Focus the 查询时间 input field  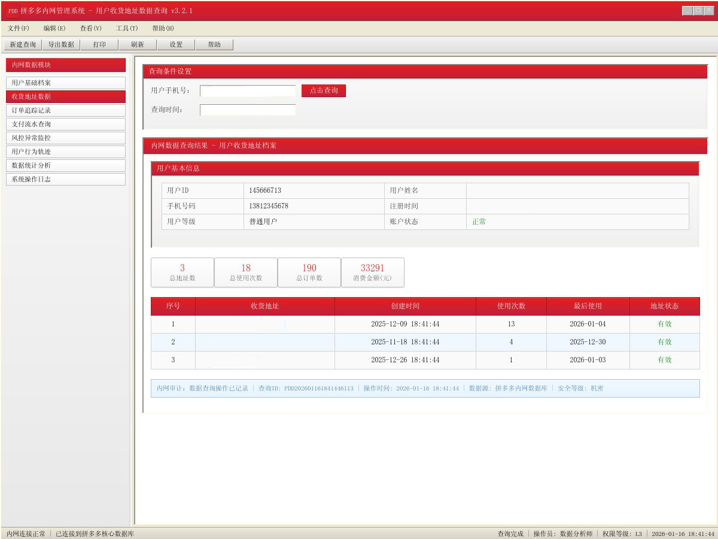(x=248, y=110)
